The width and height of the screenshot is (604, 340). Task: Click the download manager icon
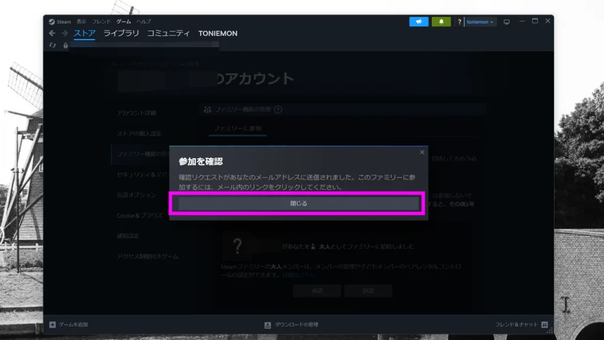[x=268, y=325]
